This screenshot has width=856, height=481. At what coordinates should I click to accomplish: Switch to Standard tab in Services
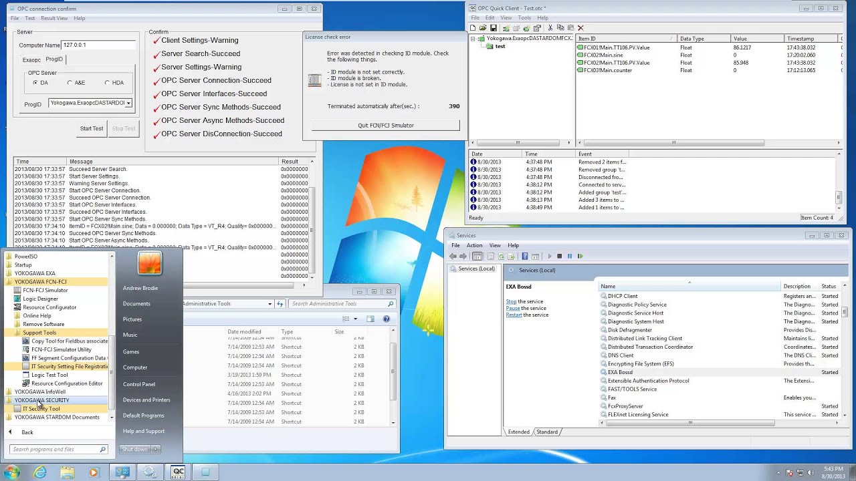click(x=547, y=432)
